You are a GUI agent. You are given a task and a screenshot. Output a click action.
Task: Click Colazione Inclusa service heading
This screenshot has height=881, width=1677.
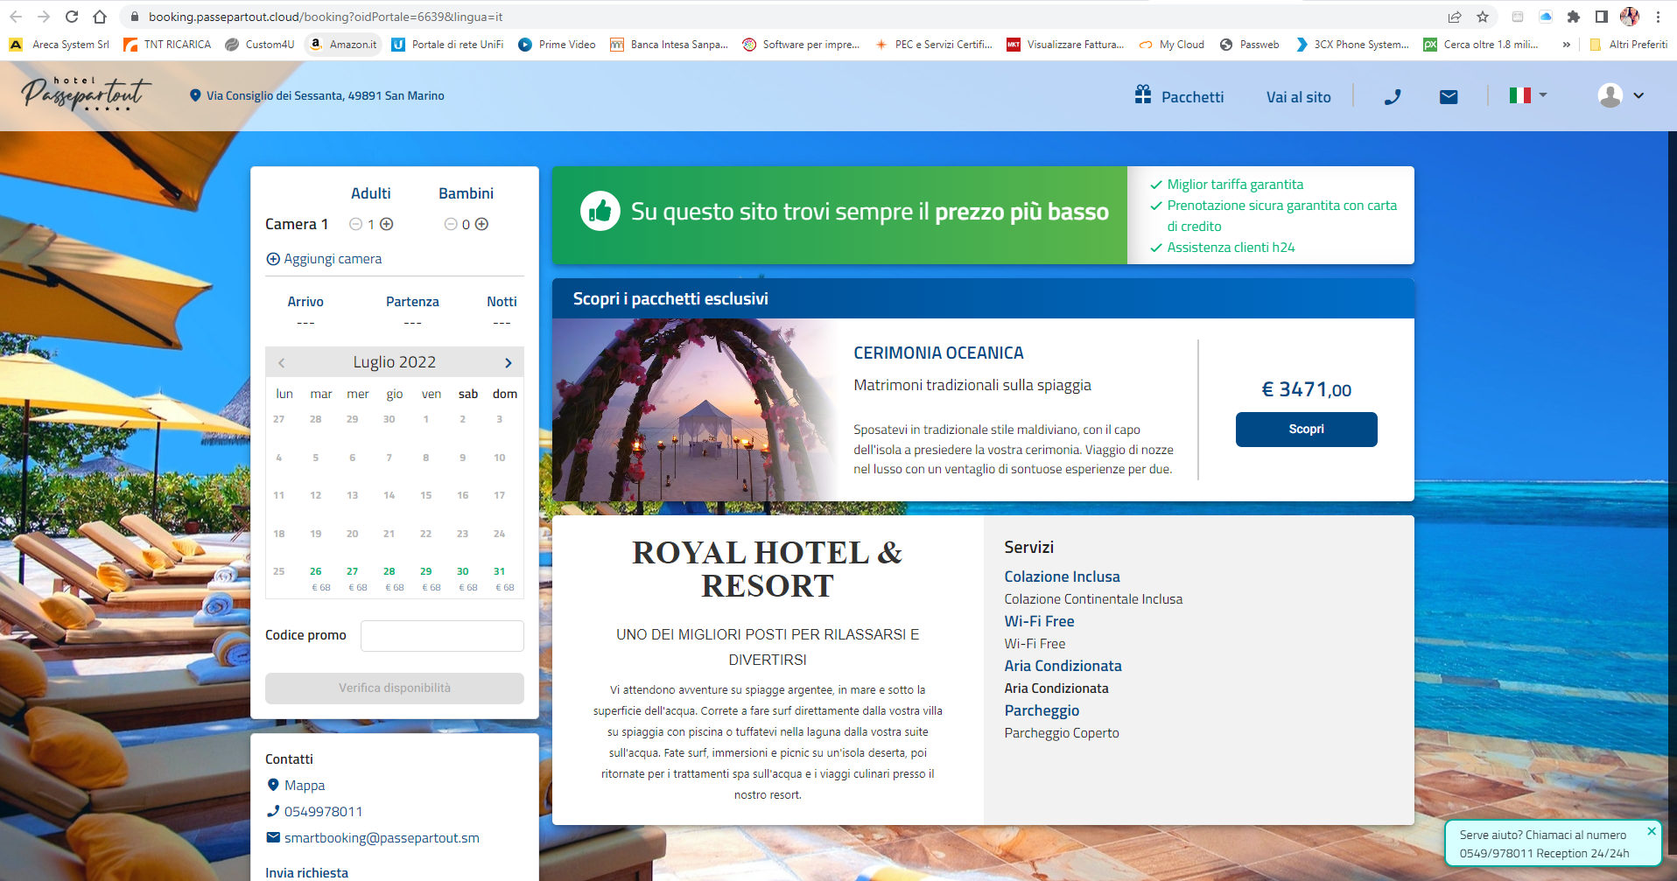coord(1062,577)
